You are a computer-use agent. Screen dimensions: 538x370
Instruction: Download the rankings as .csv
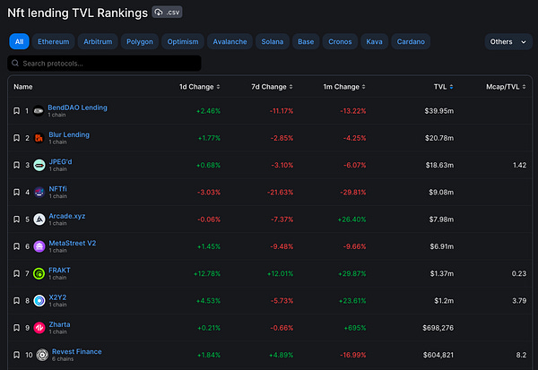167,13
